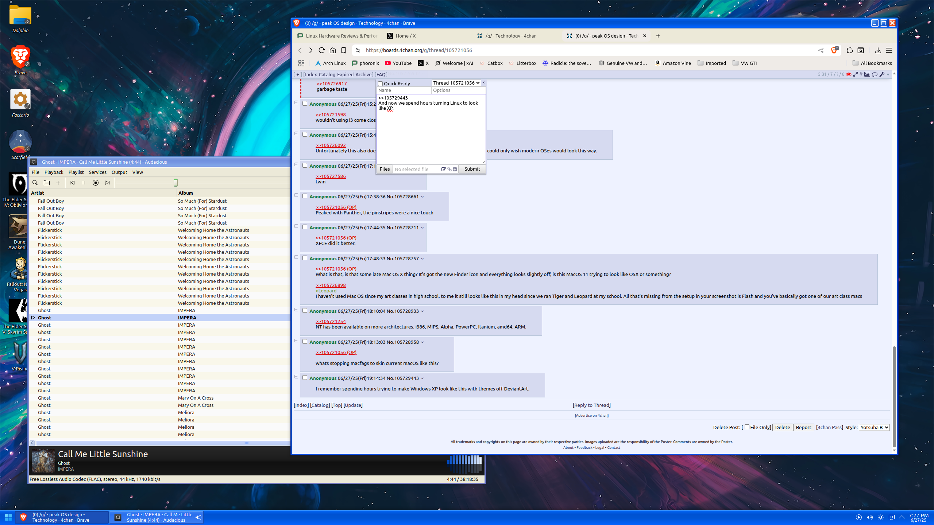Open Brave hamburger main menu
Screen dimensions: 934x525
click(889, 50)
